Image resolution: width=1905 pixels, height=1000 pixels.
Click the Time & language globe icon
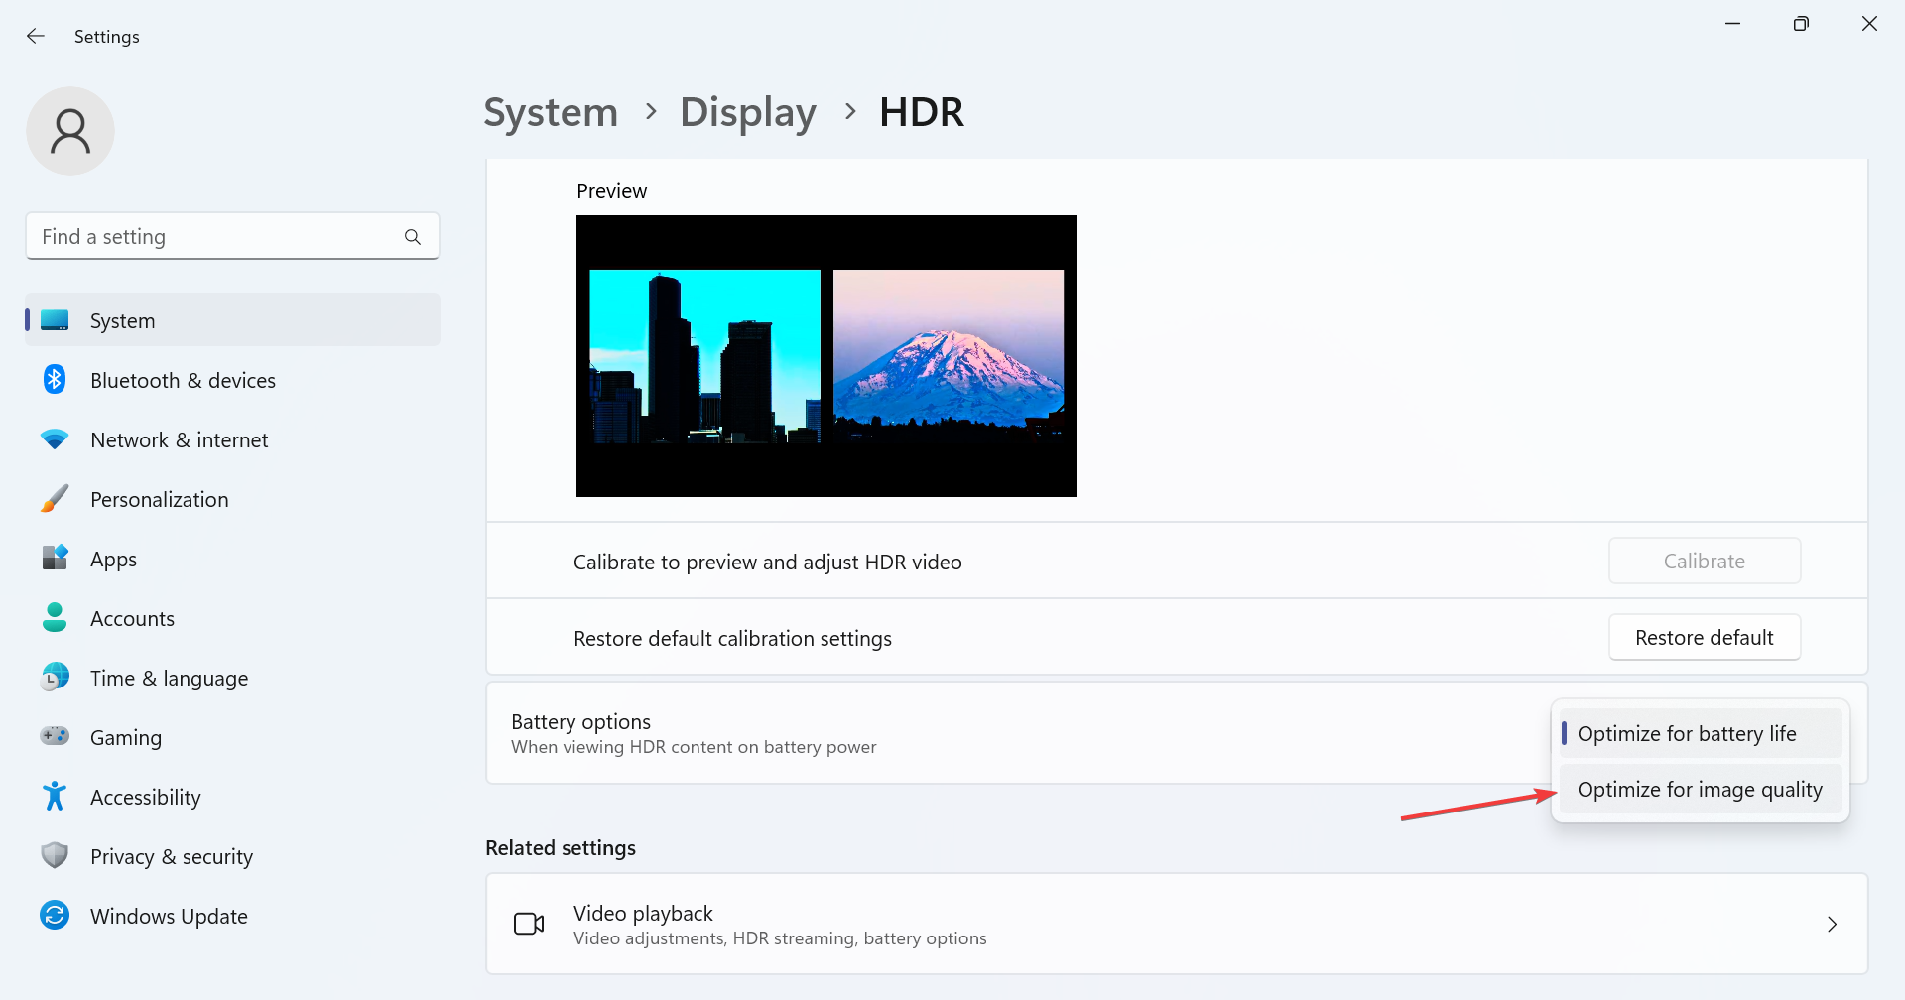point(55,677)
